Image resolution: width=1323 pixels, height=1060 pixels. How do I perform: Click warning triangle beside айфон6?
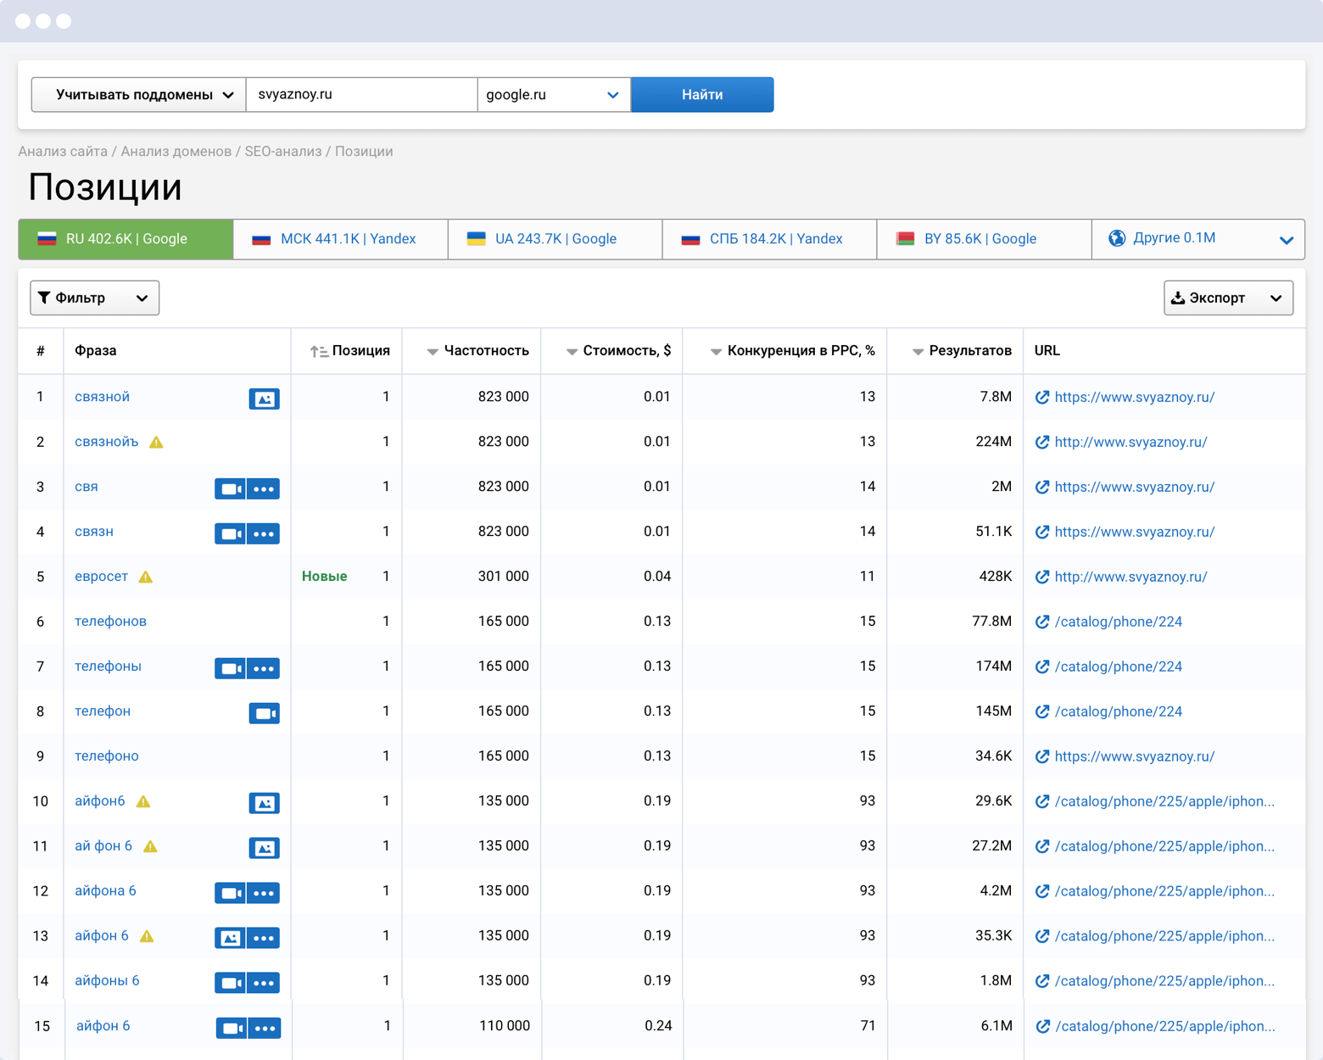(x=143, y=801)
